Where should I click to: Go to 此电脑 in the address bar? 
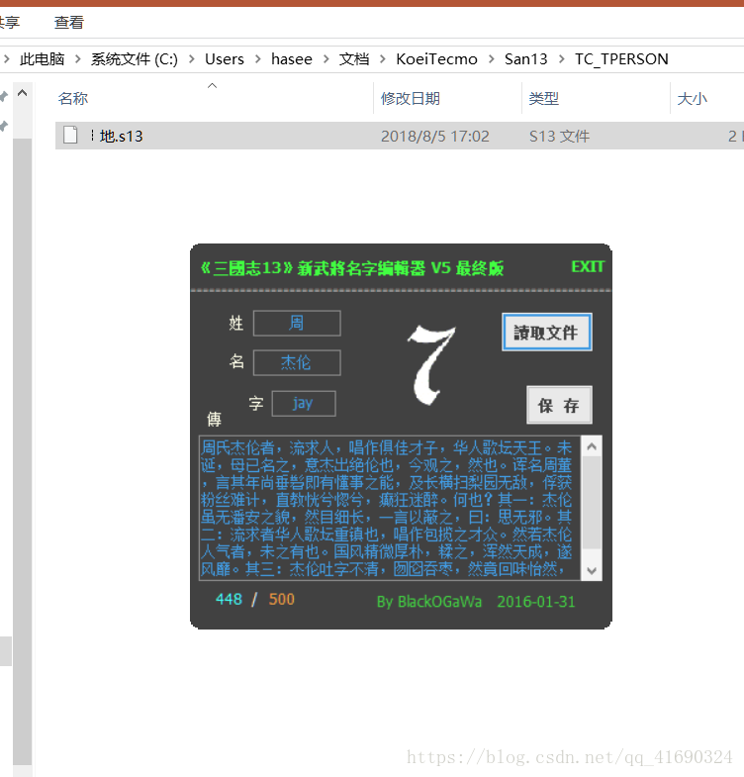(x=43, y=59)
